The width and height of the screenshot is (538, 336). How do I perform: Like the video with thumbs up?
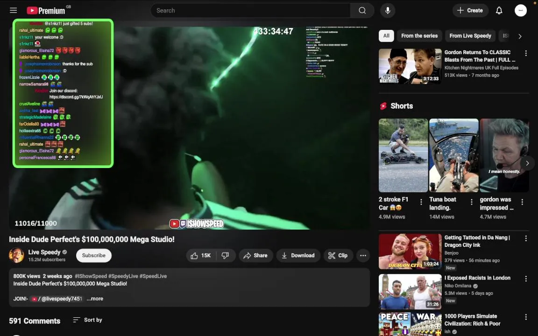[201, 255]
